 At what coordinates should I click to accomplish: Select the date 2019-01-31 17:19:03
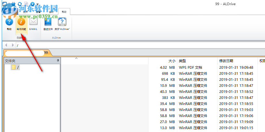pos(236,110)
